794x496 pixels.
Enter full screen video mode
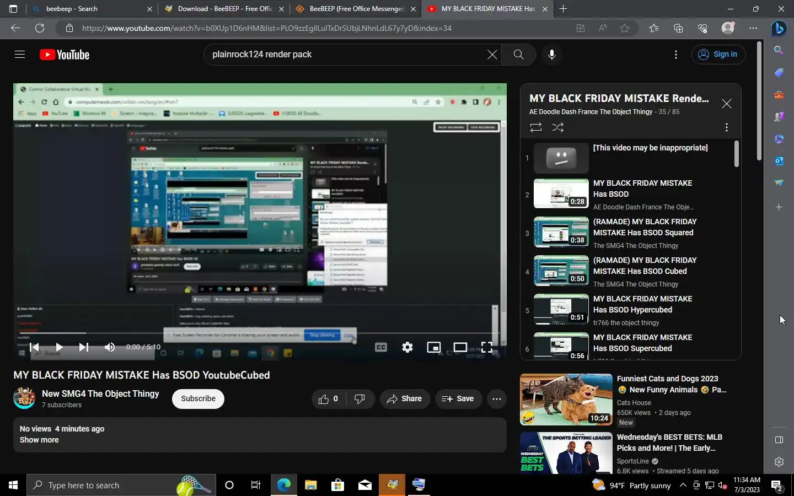(486, 347)
